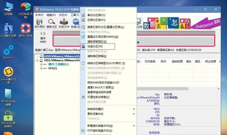Select 转换分区表类型为GUID格式 menu entry
Screen dimensions: 227x135
[108, 63]
